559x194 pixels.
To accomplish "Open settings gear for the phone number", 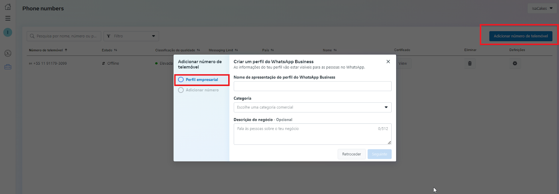I will click(x=515, y=63).
